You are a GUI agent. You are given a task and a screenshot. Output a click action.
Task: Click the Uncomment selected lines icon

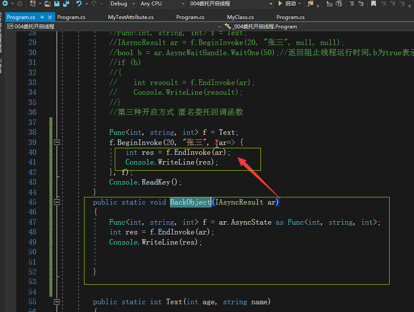(x=361, y=3)
